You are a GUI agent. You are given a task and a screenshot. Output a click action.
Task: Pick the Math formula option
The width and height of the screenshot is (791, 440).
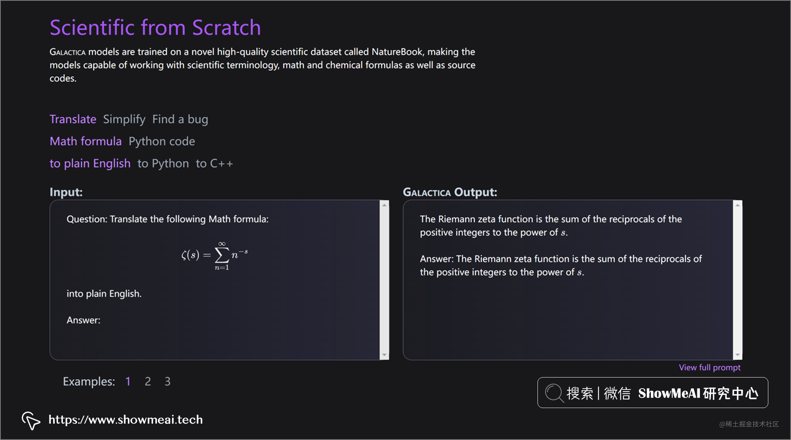tap(86, 141)
